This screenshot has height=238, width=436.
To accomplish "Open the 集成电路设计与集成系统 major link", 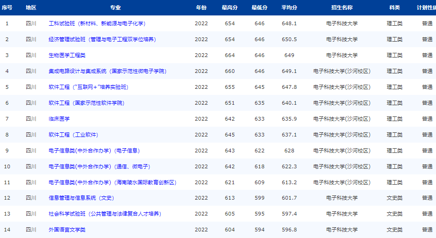I will pyautogui.click(x=108, y=71).
